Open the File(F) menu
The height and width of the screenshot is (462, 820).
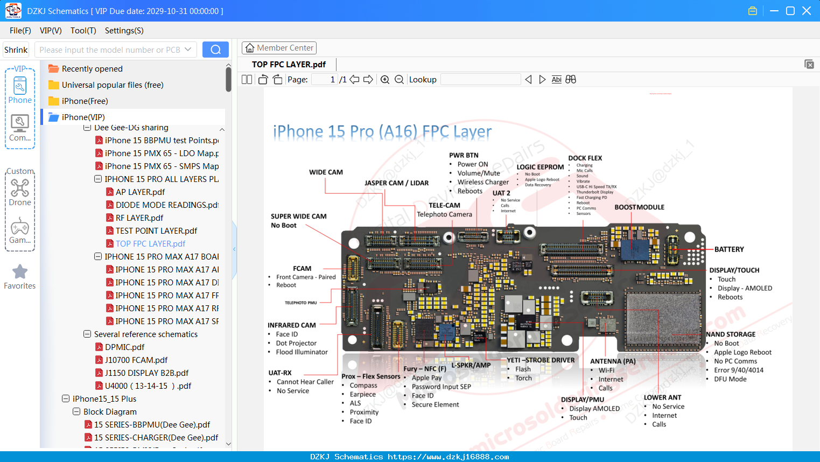20,31
